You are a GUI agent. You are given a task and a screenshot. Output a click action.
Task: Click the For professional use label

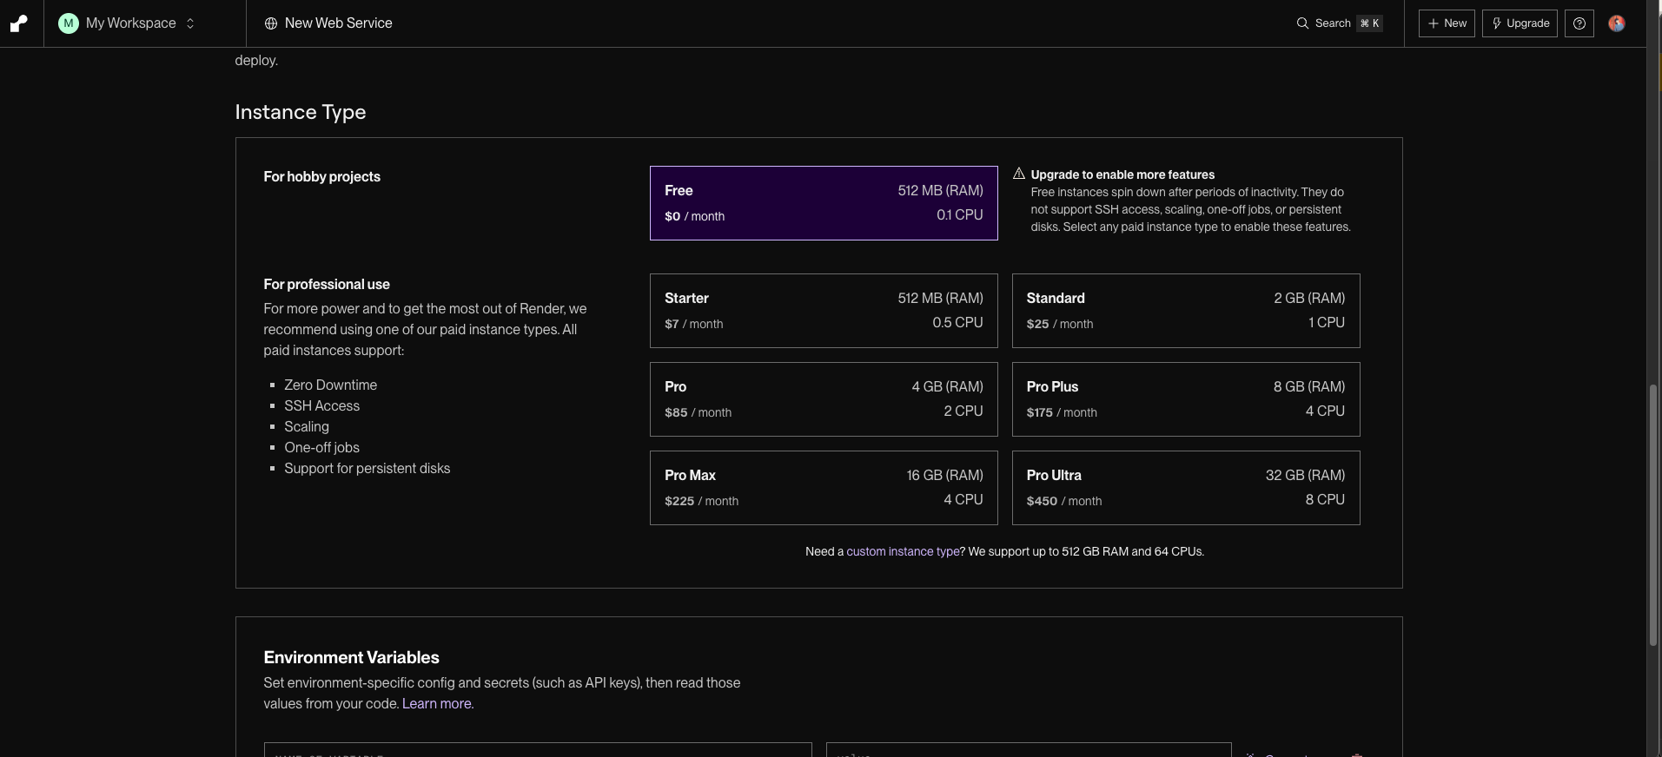pyautogui.click(x=327, y=284)
